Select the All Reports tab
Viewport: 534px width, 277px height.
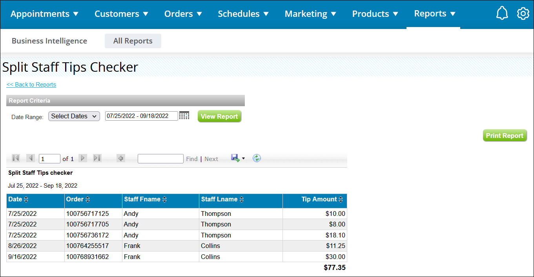[133, 41]
